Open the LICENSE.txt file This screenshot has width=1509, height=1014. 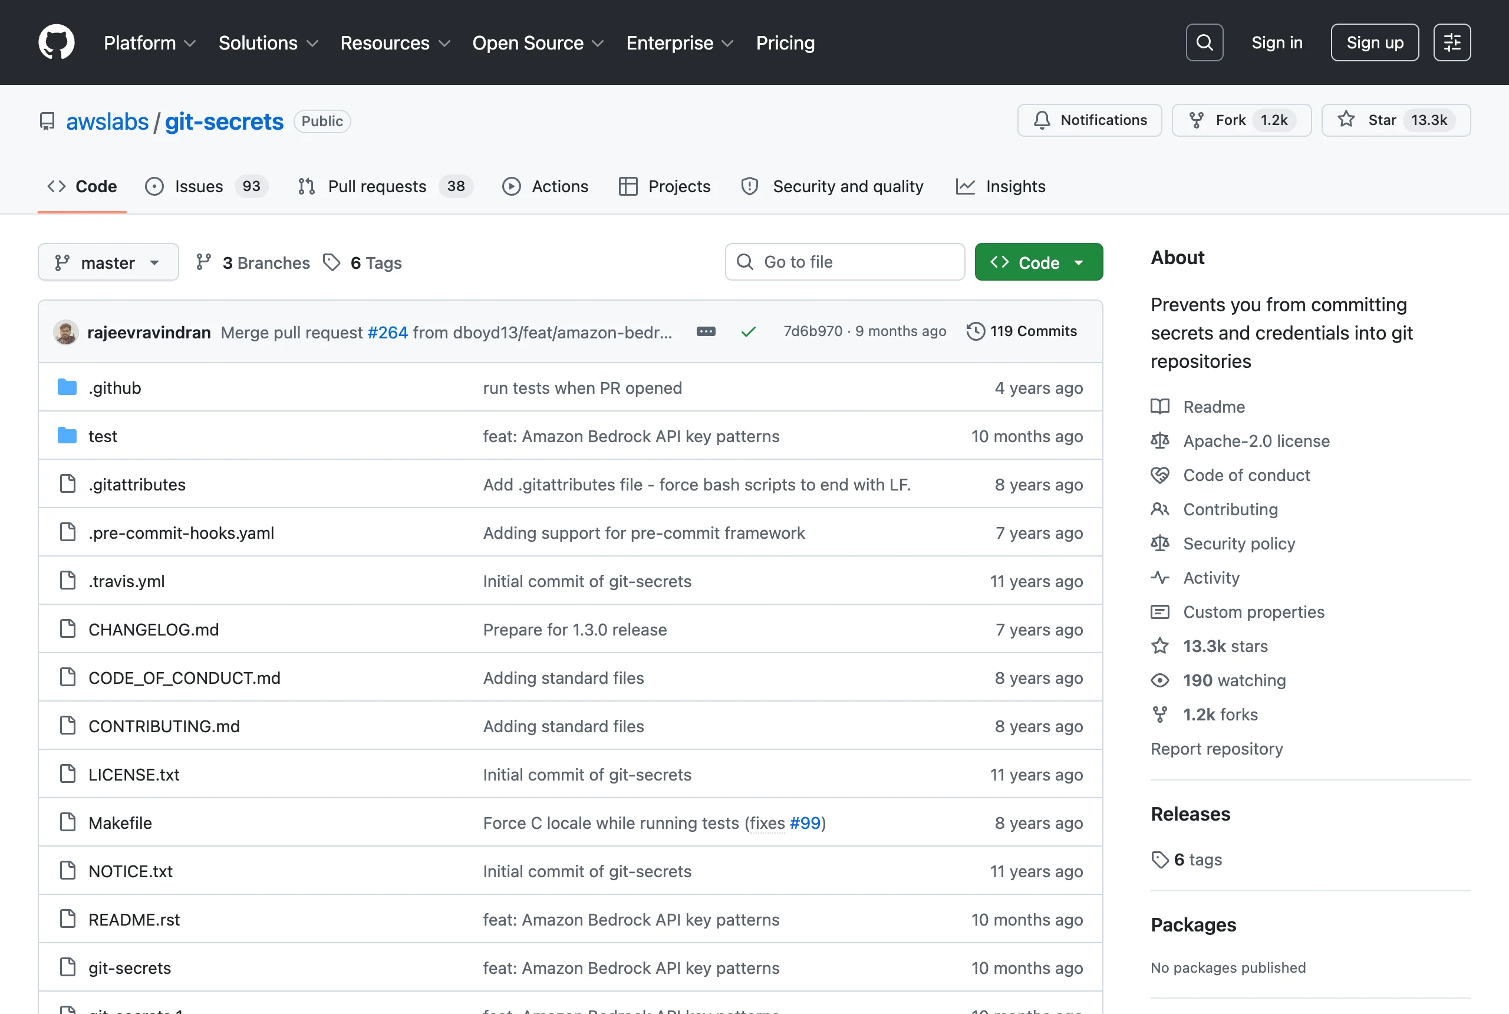tap(134, 775)
